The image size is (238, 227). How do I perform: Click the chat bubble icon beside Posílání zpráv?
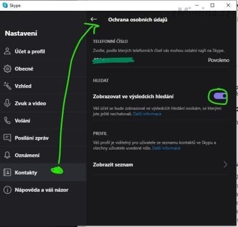(x=7, y=138)
